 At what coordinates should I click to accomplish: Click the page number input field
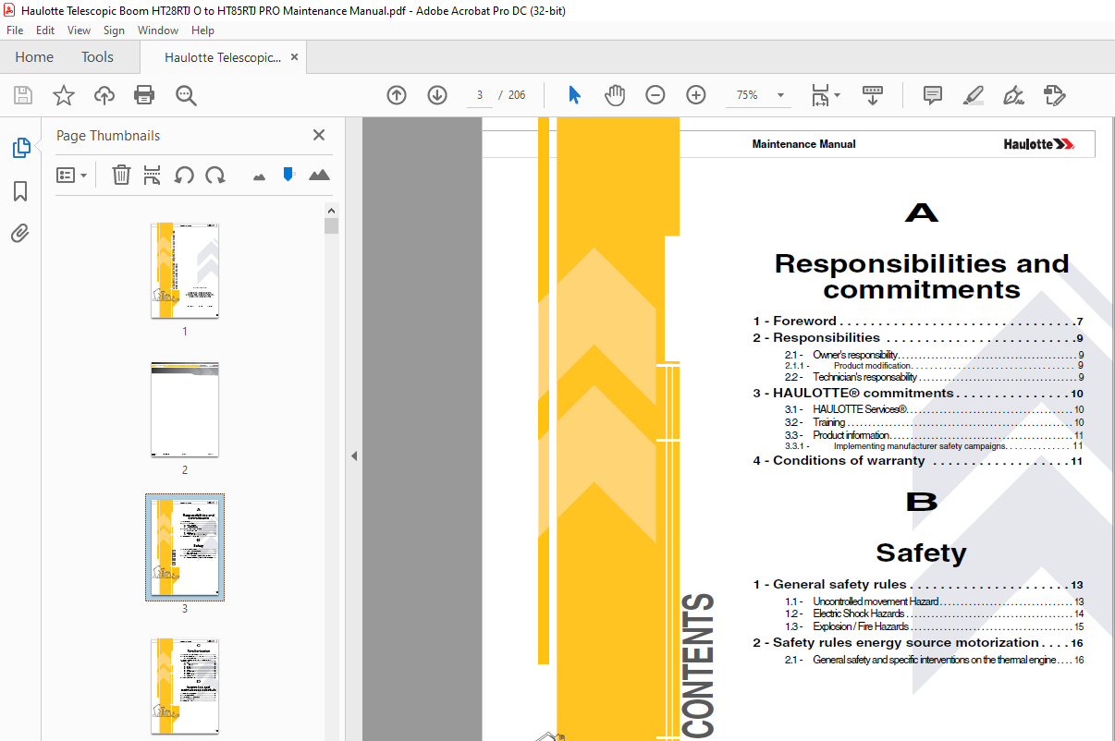(x=480, y=95)
